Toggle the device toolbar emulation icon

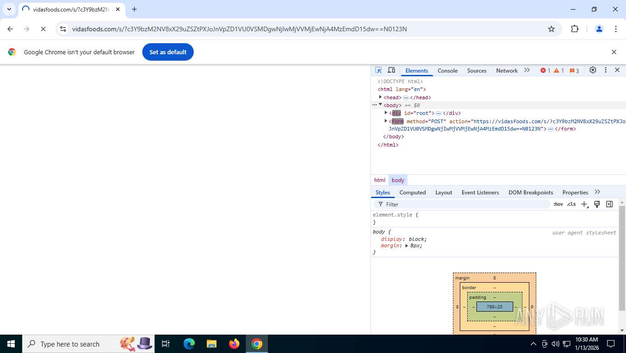point(391,70)
